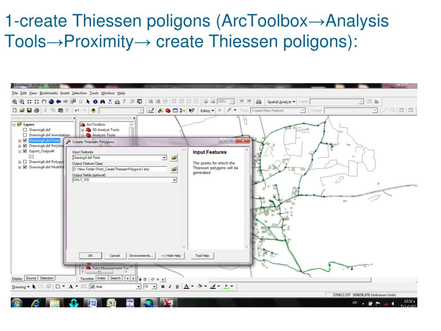Select the Zoom Out tool
Screen dimensions: 441x331
[22, 102]
